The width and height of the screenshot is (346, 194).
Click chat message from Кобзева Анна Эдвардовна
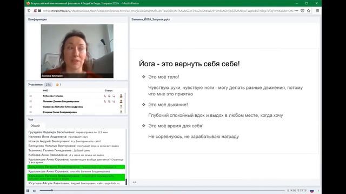click(66, 155)
